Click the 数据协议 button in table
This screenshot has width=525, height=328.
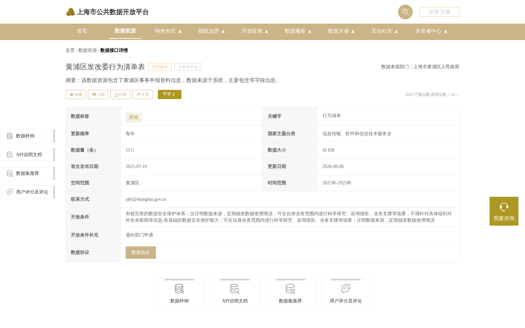click(141, 253)
